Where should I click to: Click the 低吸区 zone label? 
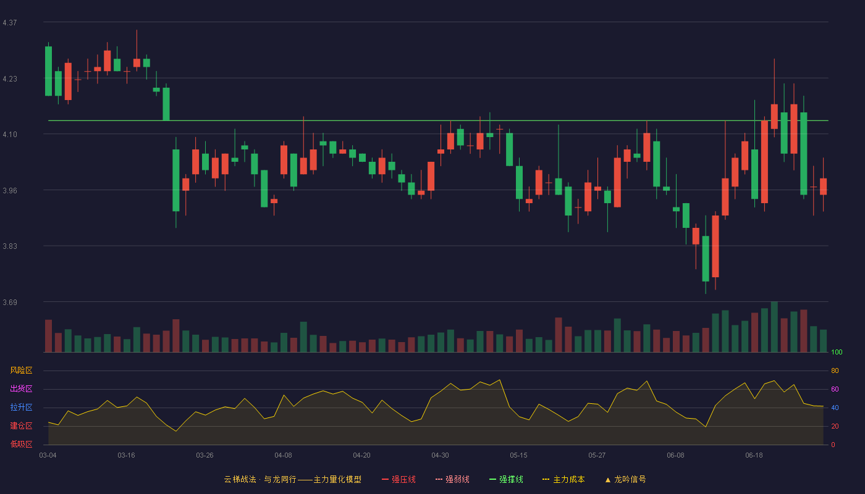tap(22, 444)
